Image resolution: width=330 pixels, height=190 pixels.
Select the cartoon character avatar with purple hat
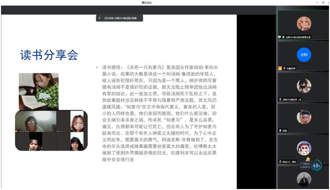(x=304, y=148)
